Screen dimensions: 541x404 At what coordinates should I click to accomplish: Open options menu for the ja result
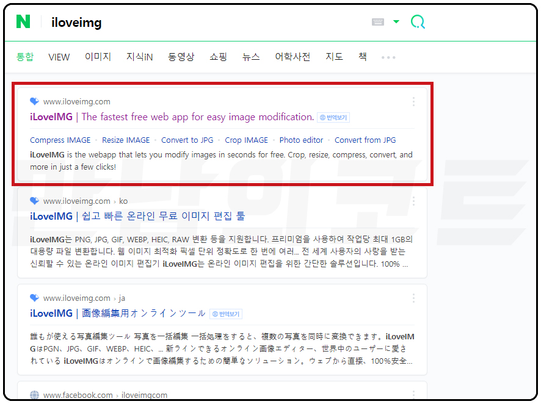[x=413, y=298]
